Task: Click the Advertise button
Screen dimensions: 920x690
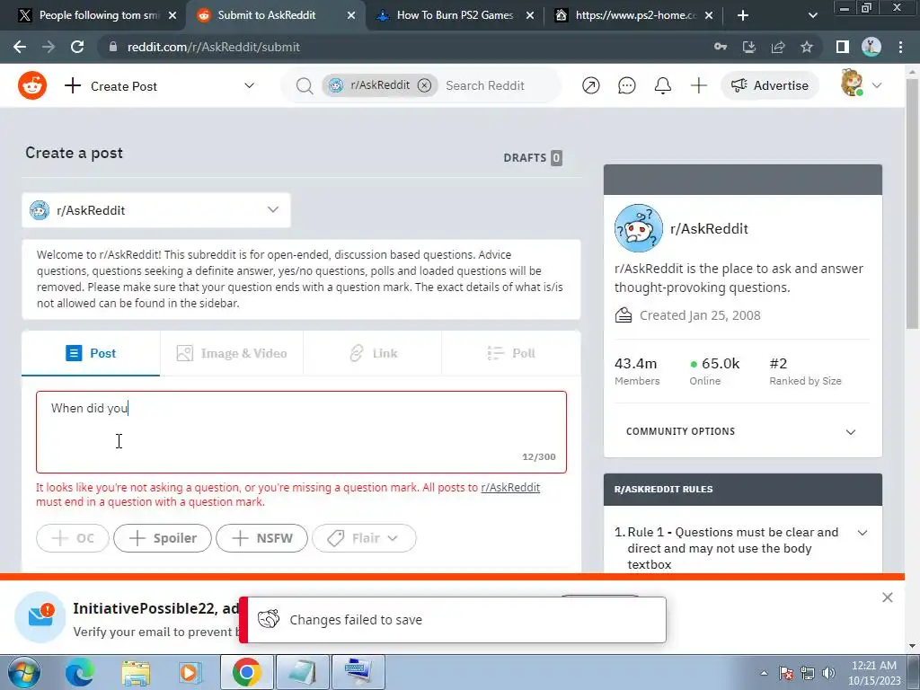Action: click(769, 85)
